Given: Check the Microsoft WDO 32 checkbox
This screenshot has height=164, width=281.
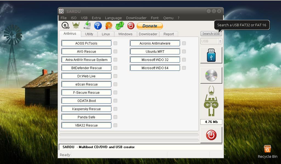Looking at the screenshot, I should tap(184, 60).
